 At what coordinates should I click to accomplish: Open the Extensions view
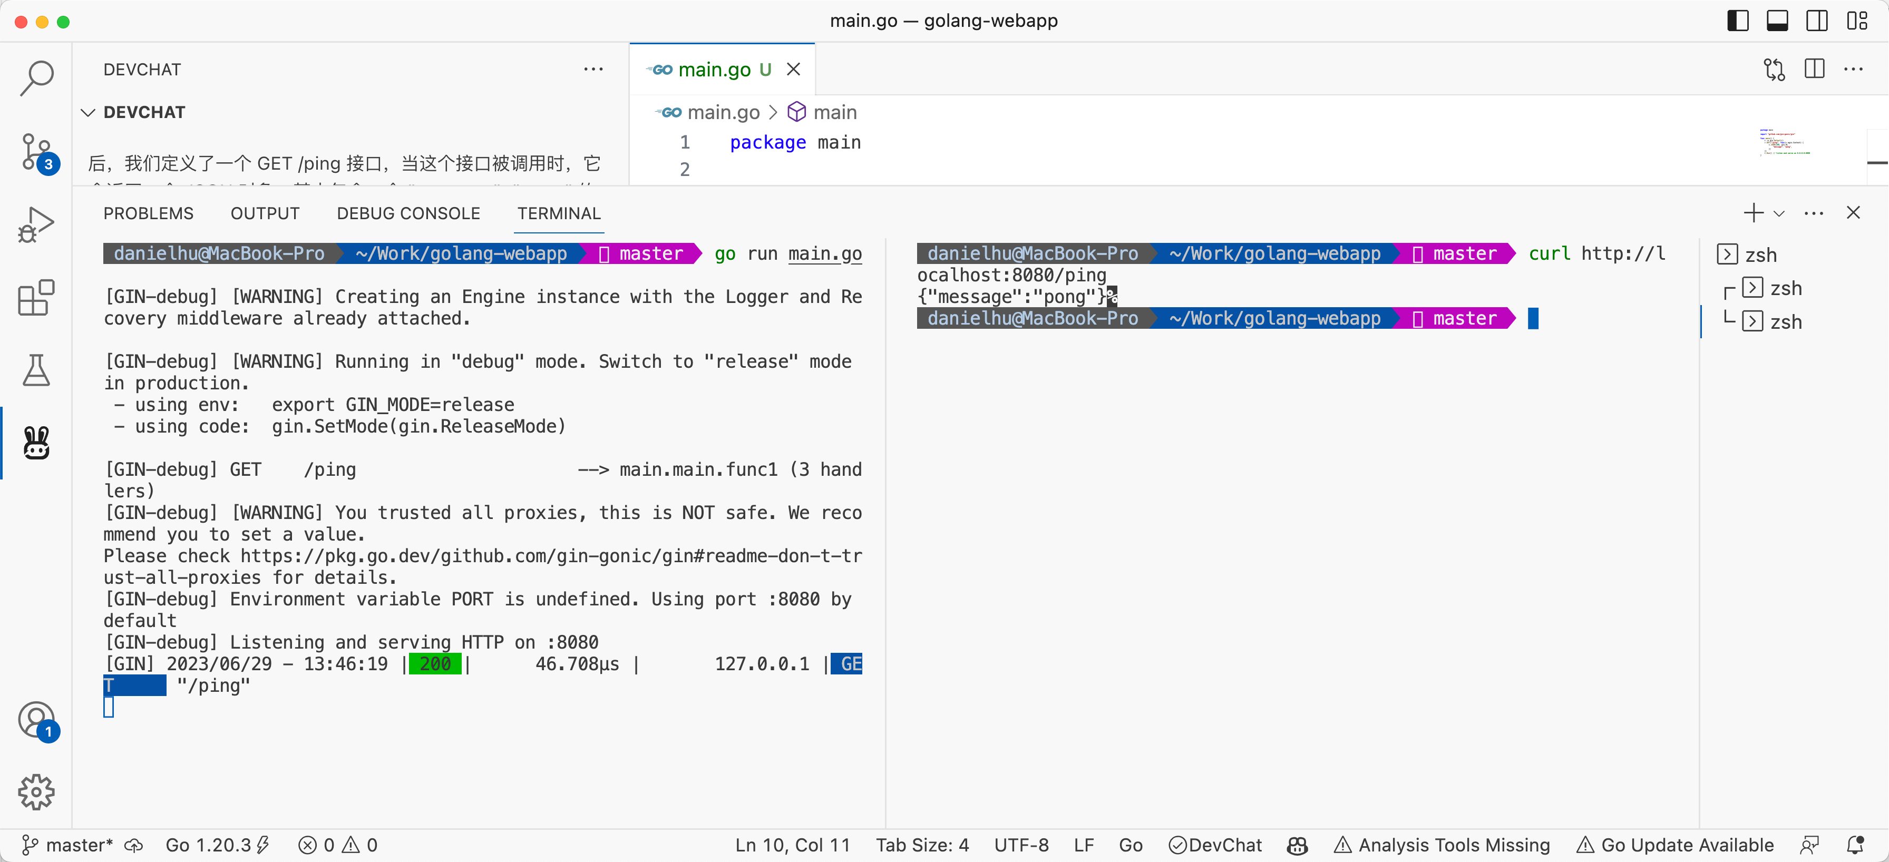click(x=36, y=298)
